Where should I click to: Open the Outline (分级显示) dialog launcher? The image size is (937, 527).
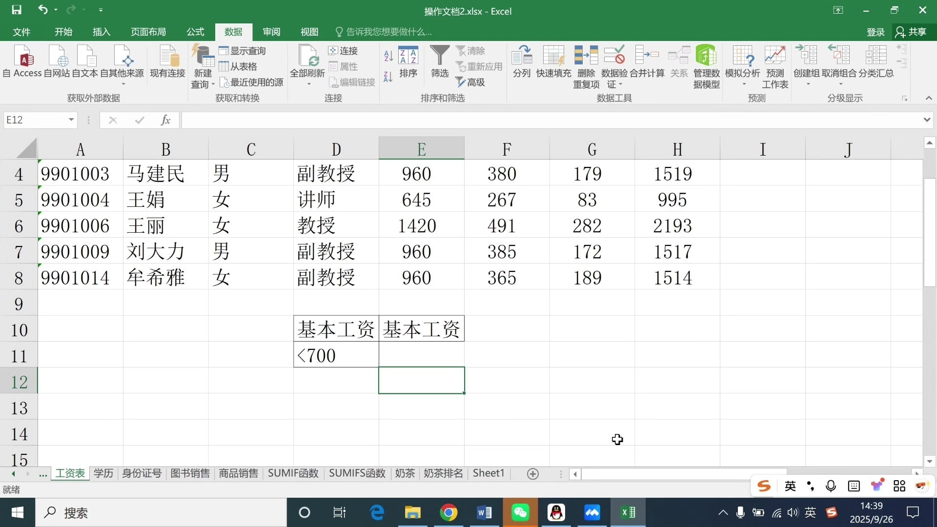coord(905,99)
